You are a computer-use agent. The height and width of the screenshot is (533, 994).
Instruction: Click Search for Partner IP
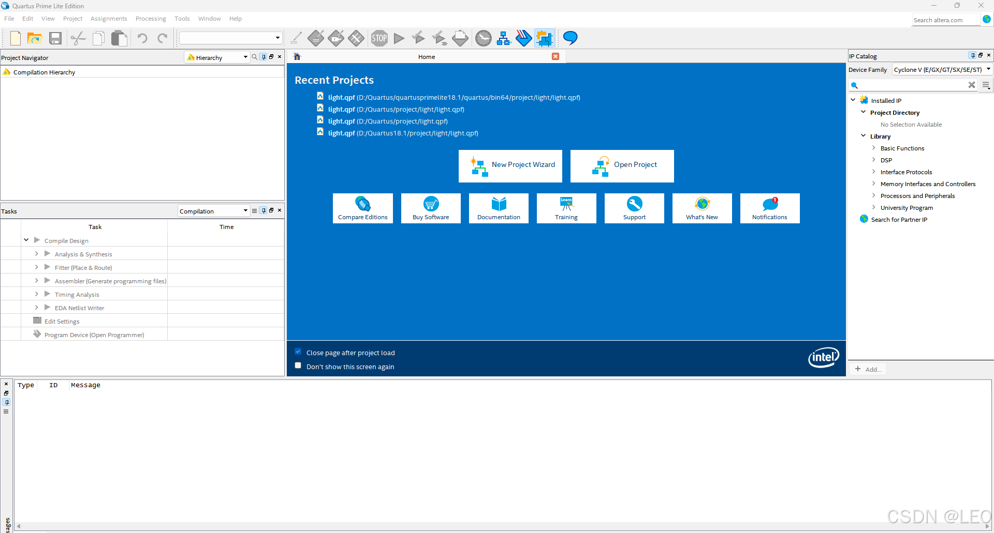(899, 219)
